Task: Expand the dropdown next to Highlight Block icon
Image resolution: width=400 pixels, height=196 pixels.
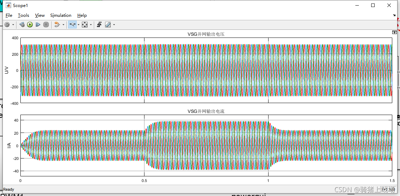Action: click(64, 25)
